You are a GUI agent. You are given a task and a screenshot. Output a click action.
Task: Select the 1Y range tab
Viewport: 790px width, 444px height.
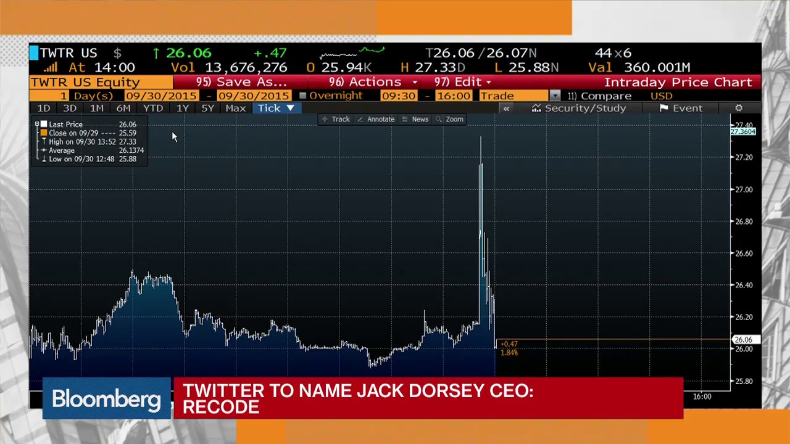182,108
